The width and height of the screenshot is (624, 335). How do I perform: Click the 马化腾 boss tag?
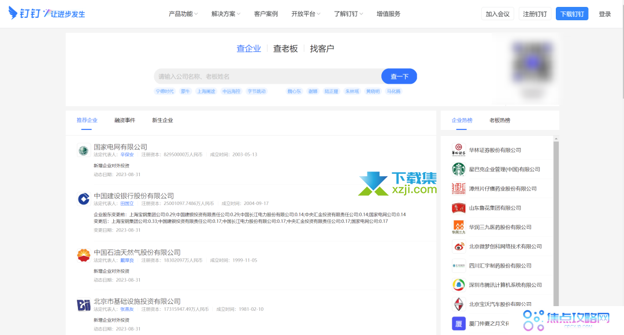393,91
